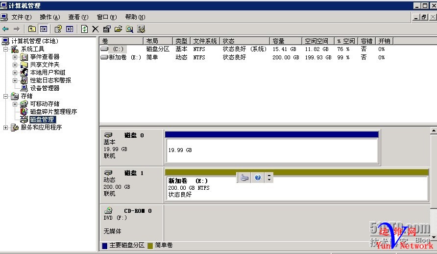Viewport: 437px width, 254px height.
Task: Sort by the 开销 column header
Action: tap(384, 41)
